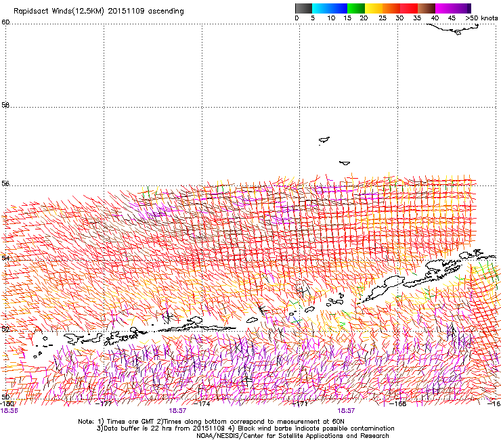Screen dimensions: 501x440
Task: Click the red 30–35 knots legend swatch
Action: pyautogui.click(x=409, y=8)
